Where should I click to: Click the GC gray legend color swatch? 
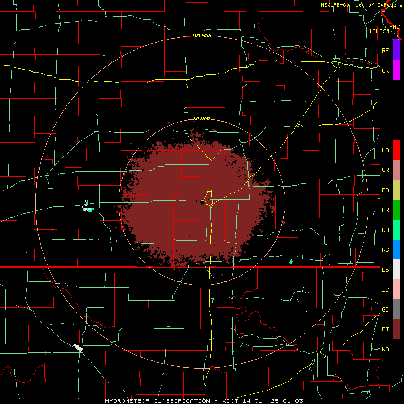click(x=396, y=309)
